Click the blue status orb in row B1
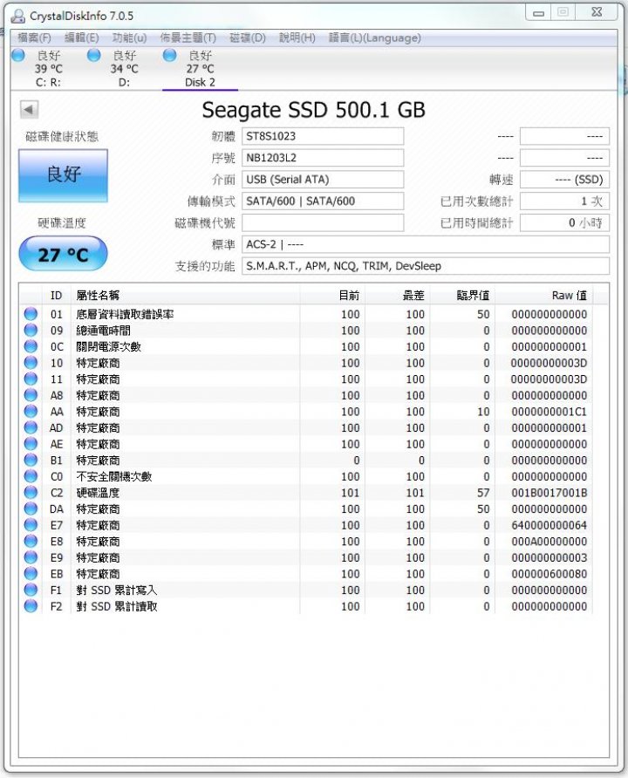Viewport: 628px width, 778px height. [x=31, y=460]
